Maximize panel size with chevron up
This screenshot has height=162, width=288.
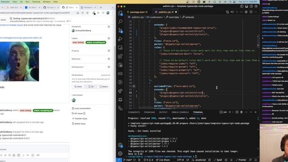251,112
